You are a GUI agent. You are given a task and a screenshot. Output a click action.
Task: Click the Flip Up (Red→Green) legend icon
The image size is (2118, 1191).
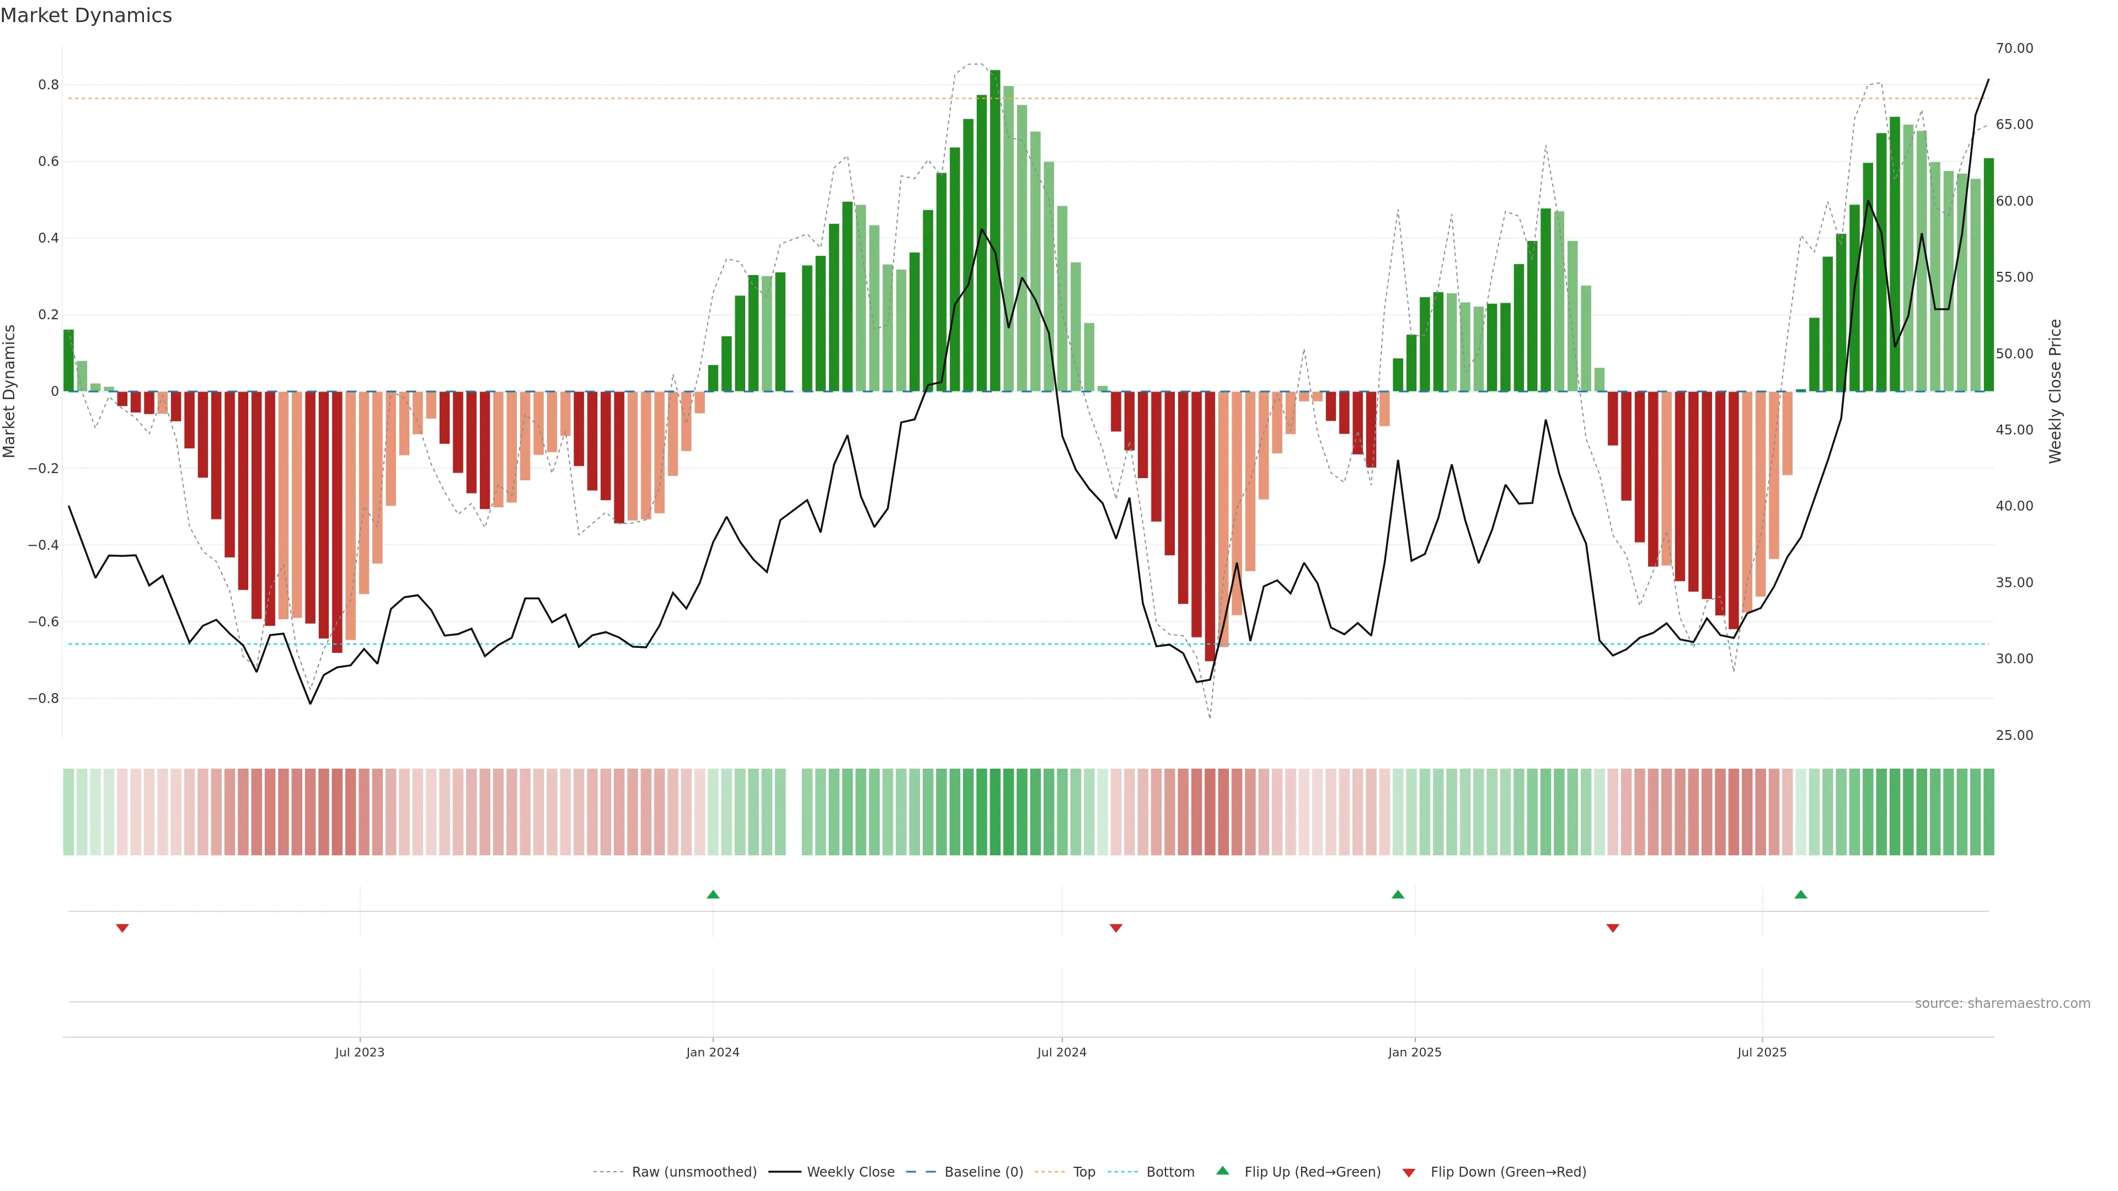(x=1223, y=1171)
